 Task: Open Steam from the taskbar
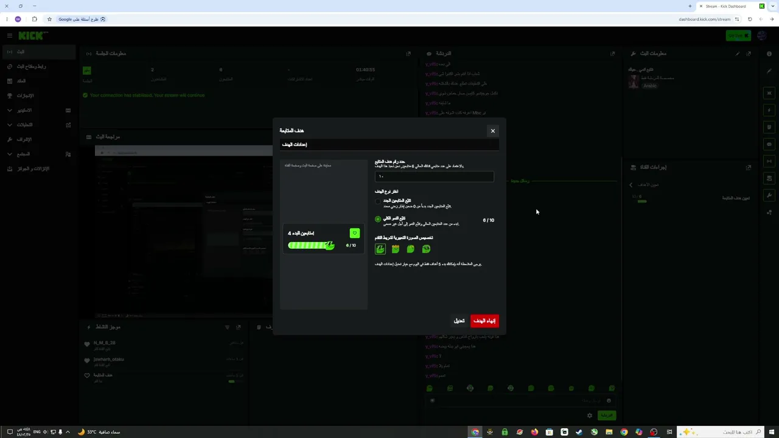point(579,432)
